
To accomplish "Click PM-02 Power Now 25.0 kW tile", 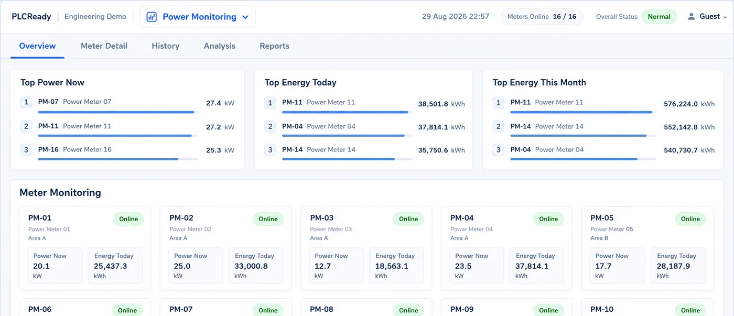I will 196,266.
